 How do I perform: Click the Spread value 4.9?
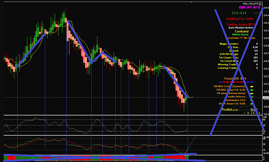(256, 51)
